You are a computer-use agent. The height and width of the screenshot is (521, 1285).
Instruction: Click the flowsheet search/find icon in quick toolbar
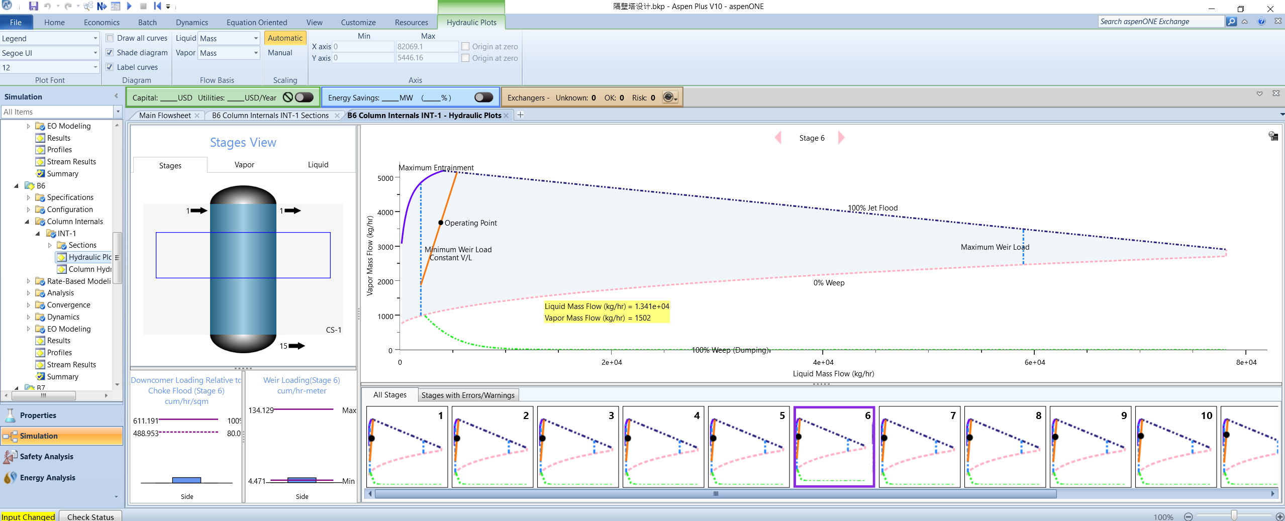(x=88, y=6)
